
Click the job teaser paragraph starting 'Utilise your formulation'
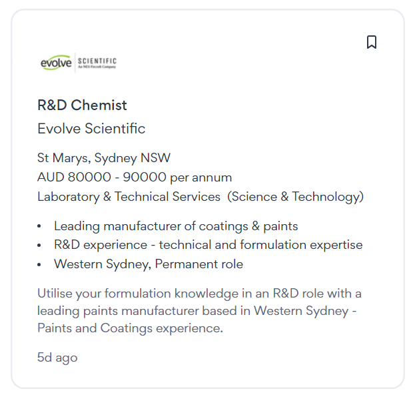pyautogui.click(x=200, y=310)
